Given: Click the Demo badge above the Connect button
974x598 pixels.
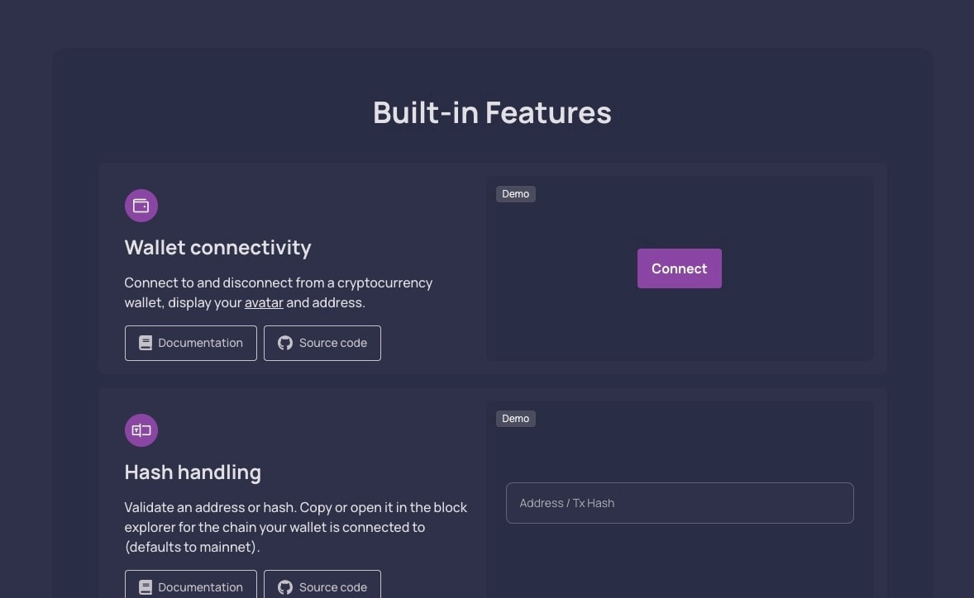Looking at the screenshot, I should pos(515,193).
